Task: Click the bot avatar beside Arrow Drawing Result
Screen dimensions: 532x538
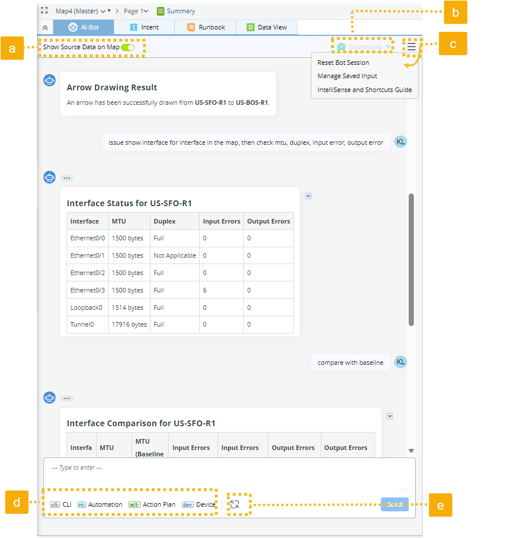Action: [50, 80]
